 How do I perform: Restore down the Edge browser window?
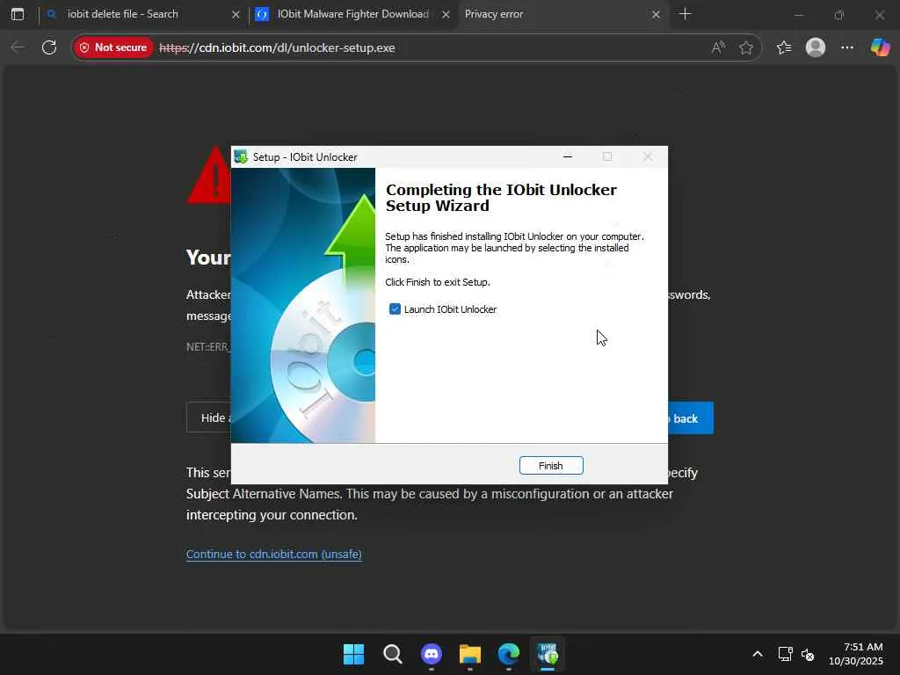pyautogui.click(x=839, y=14)
